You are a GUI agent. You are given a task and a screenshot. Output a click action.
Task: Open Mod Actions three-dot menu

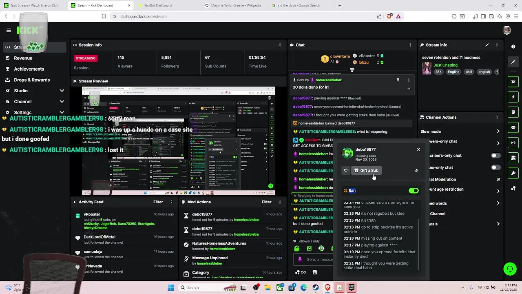[280, 202]
